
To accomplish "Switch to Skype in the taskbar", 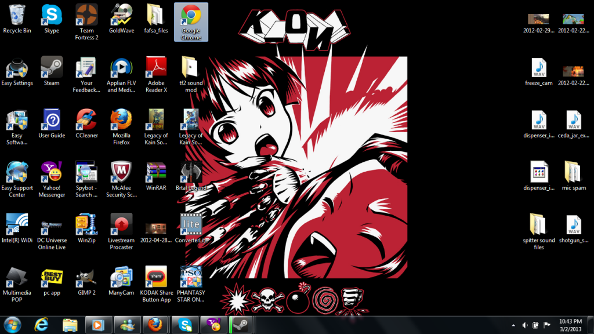I will 185,325.
